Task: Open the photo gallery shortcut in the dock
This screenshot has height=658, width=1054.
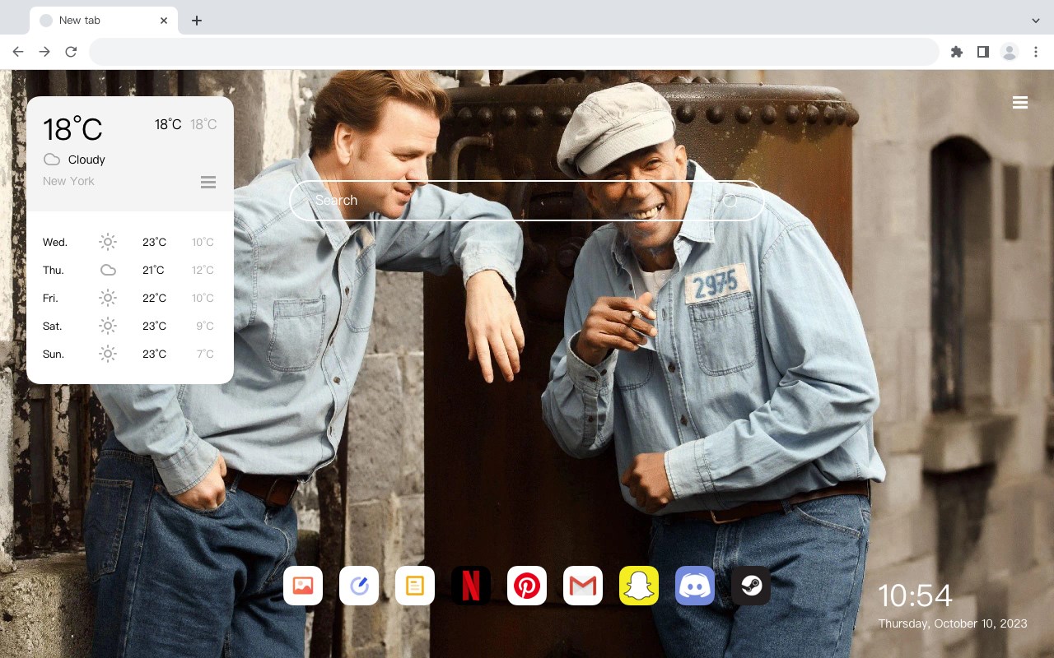Action: pos(303,586)
